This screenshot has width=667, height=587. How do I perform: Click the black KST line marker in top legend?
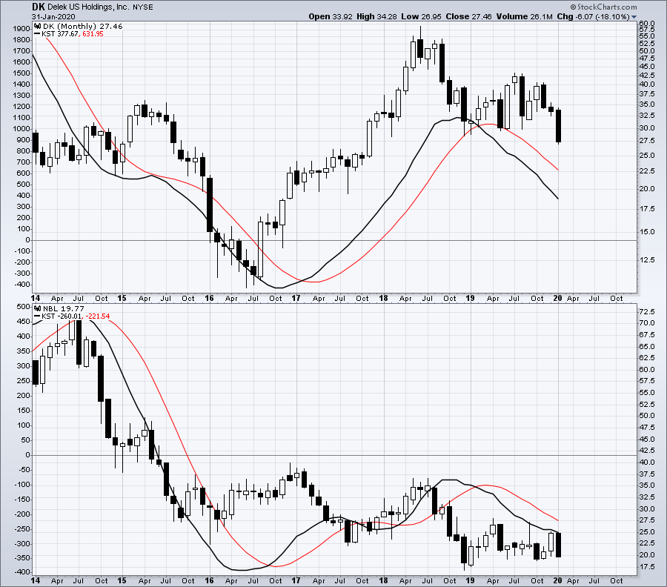tap(39, 33)
